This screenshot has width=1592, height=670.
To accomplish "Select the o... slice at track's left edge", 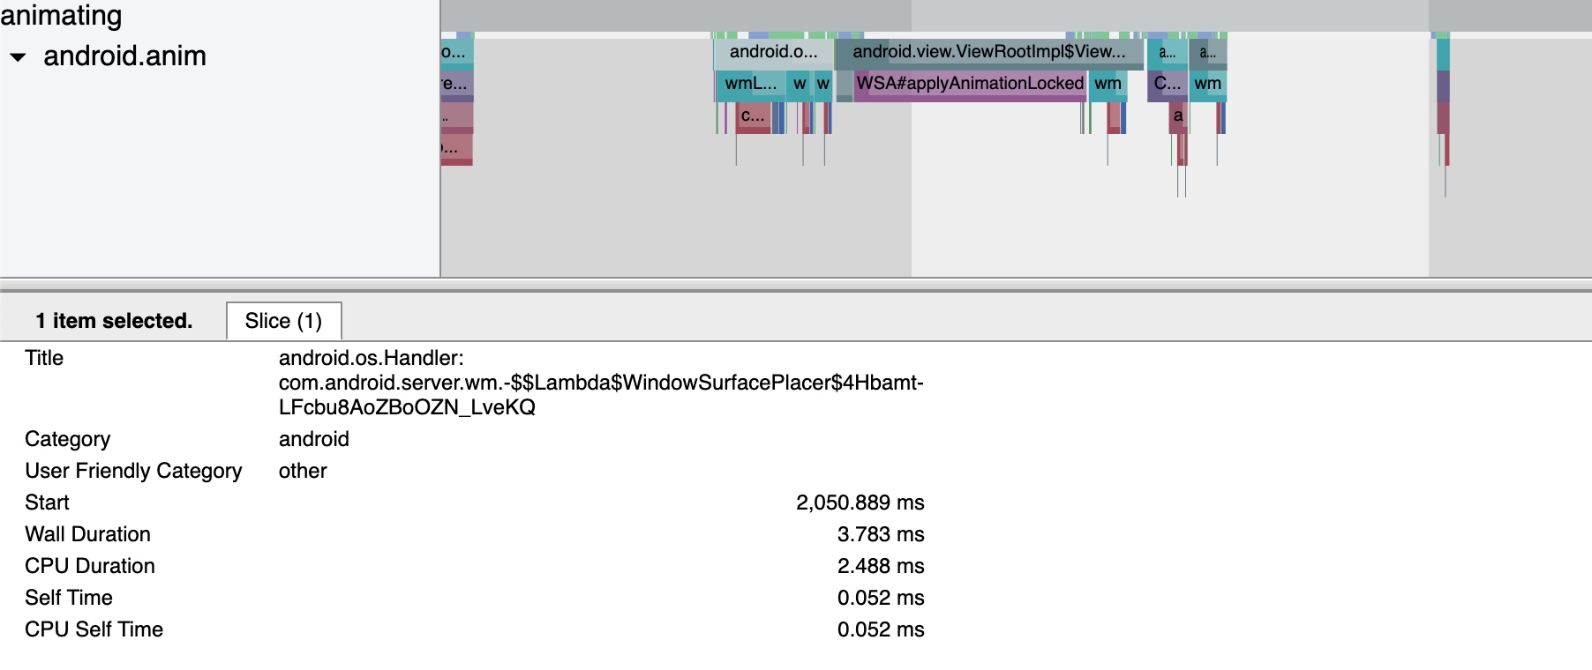I will (456, 52).
